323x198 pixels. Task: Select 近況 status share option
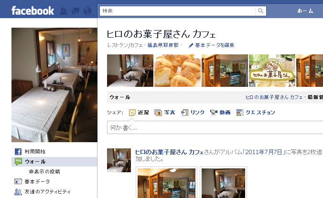139,113
